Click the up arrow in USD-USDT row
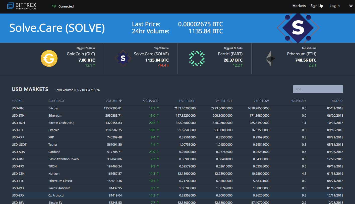This screenshot has height=204, width=355. pos(158,145)
